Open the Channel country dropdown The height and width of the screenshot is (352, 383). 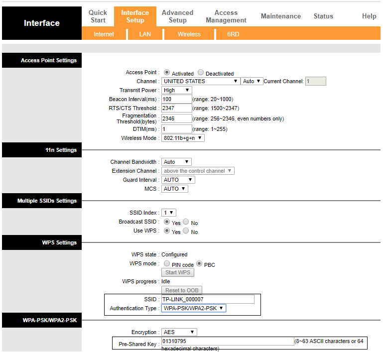(201, 81)
